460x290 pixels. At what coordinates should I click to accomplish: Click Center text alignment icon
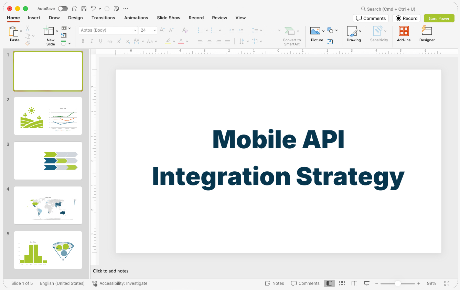210,41
